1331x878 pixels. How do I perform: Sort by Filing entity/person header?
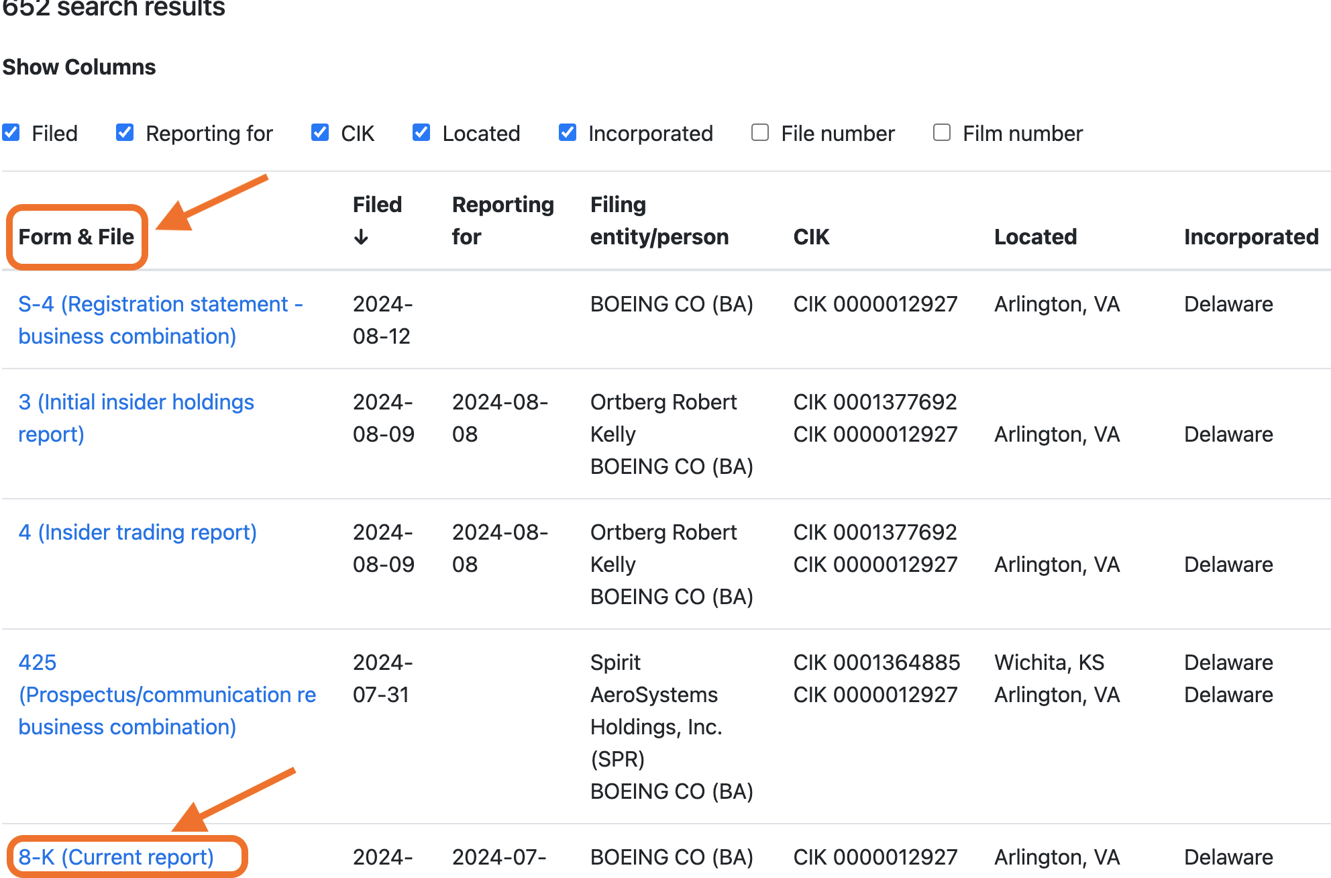click(659, 221)
